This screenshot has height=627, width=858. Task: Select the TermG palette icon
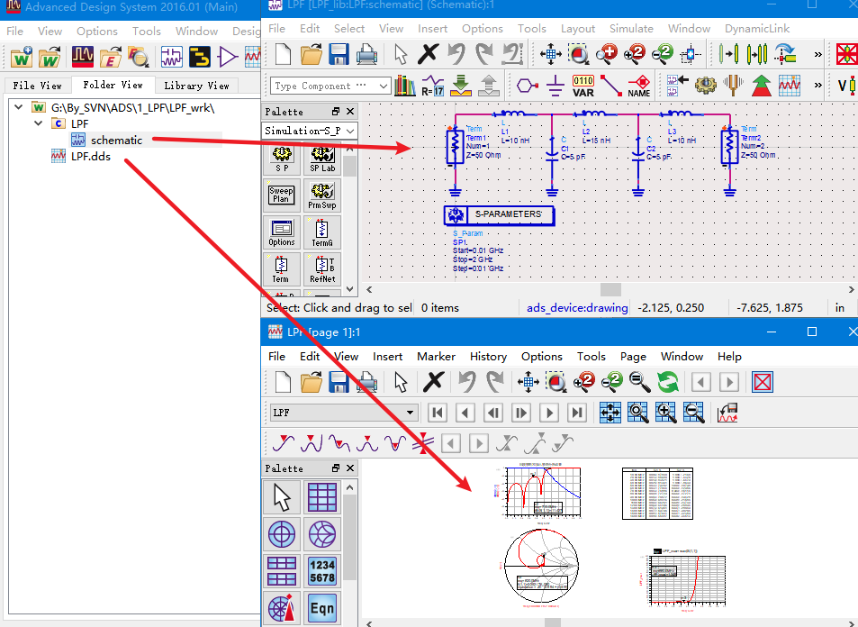322,232
